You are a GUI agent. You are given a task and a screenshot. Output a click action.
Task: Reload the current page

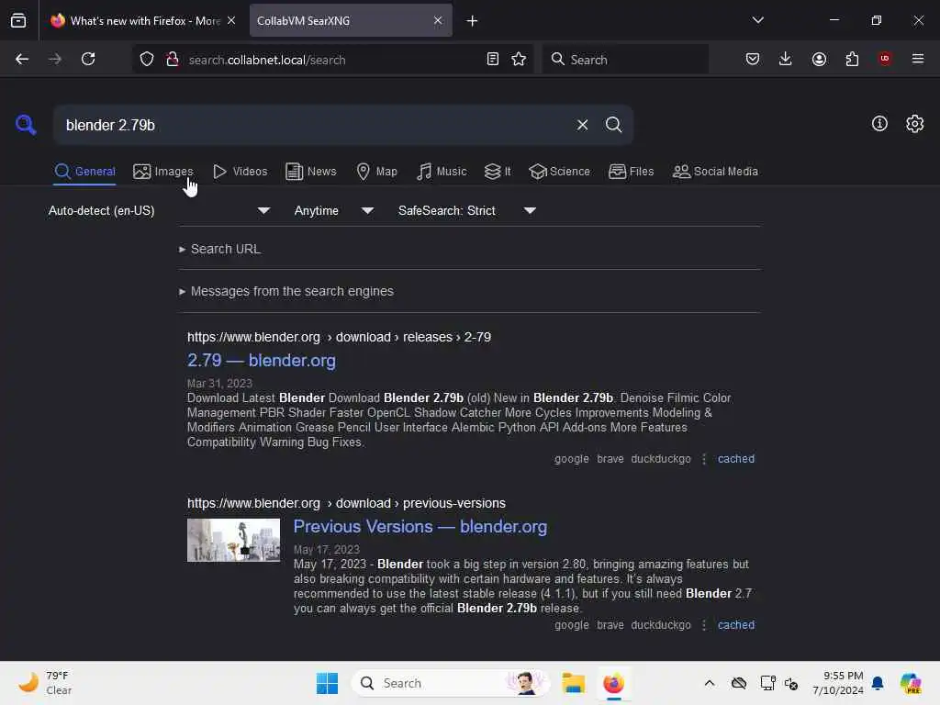(88, 59)
